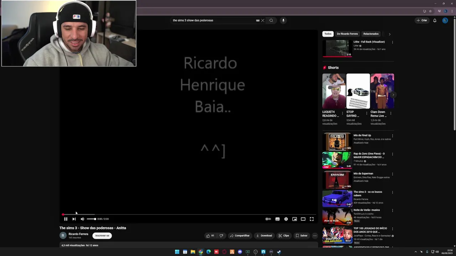Screen dimensions: 456x256
Task: Open more actions ellipsis below video
Action: click(315, 236)
